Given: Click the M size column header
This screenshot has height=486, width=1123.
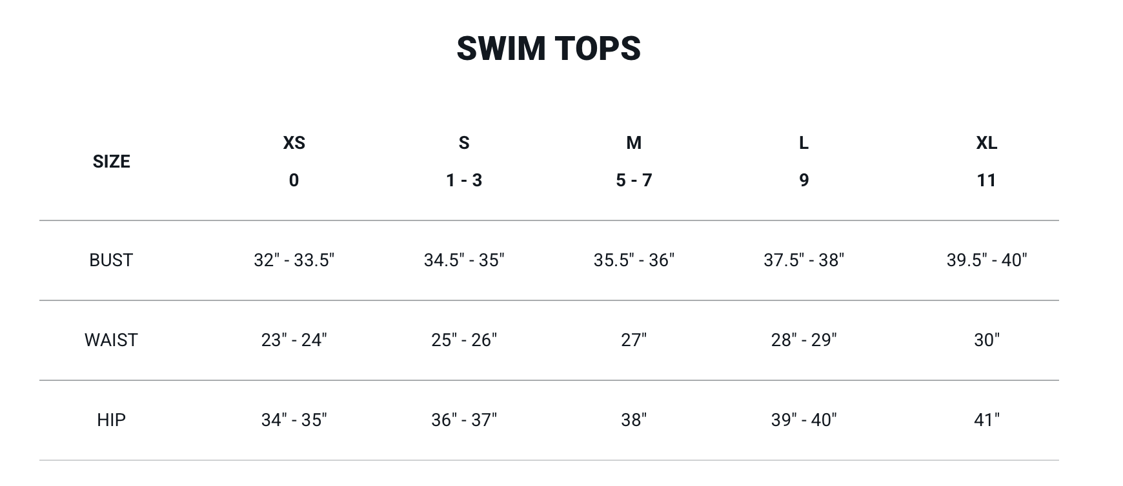Looking at the screenshot, I should pos(634,142).
